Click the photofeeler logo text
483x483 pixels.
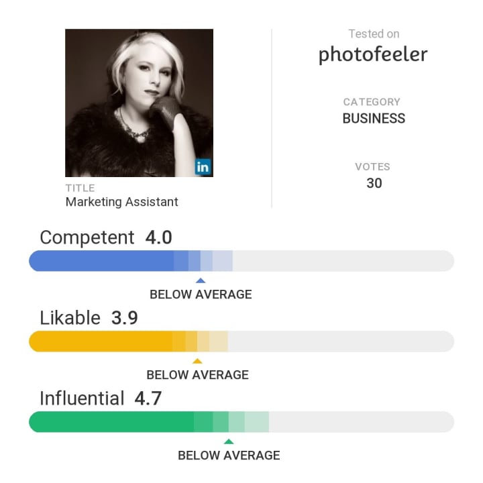[373, 54]
